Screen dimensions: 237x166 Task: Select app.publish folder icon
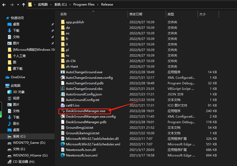(63, 22)
